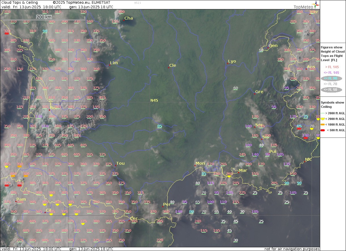This screenshot has width=346, height=251.
Task: Click the red city marker for Cle
Action: (168, 67)
